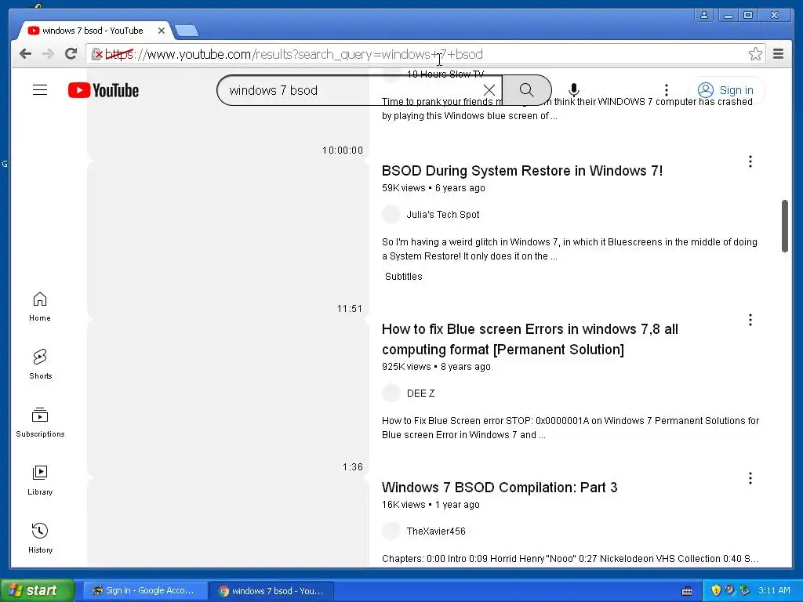Image resolution: width=803 pixels, height=602 pixels.
Task: Click browser back arrow
Action: pos(25,54)
